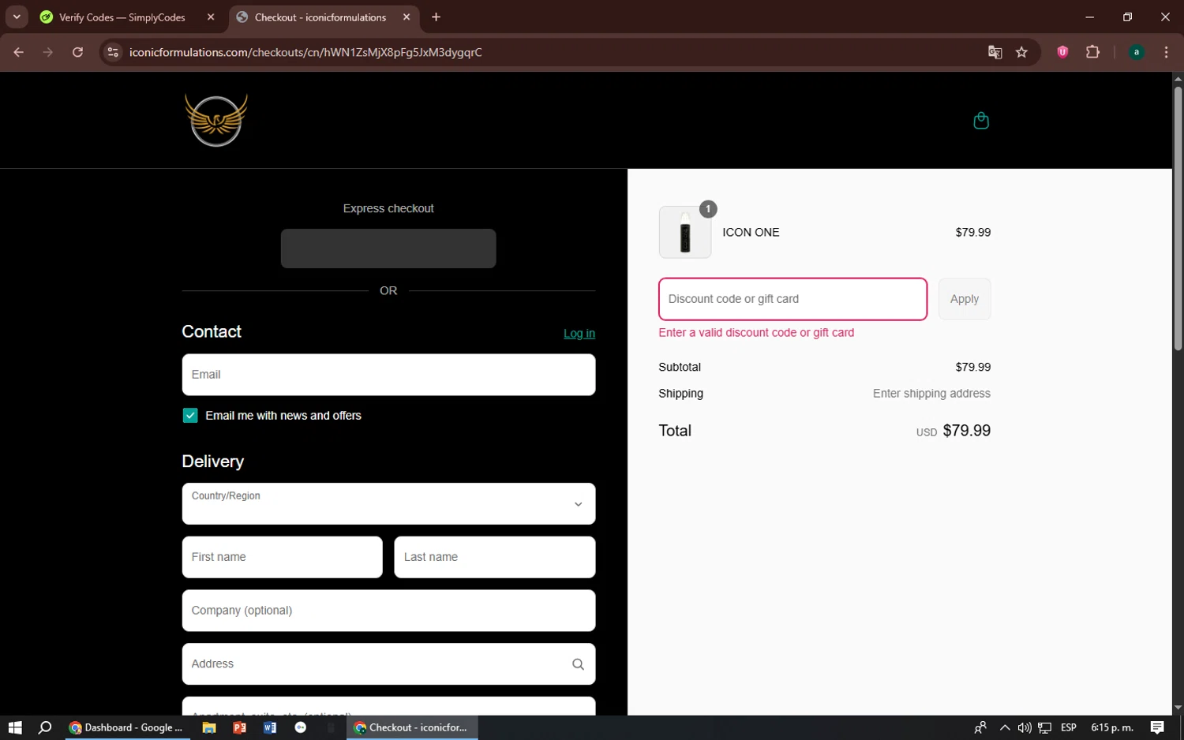This screenshot has width=1184, height=740.
Task: Open the Chrome three-dot menu
Action: tap(1166, 52)
